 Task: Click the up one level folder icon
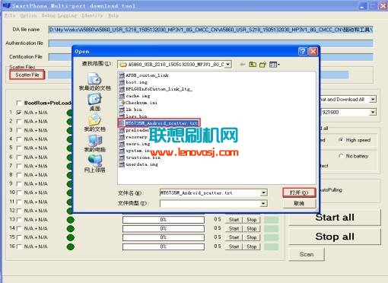[253, 65]
